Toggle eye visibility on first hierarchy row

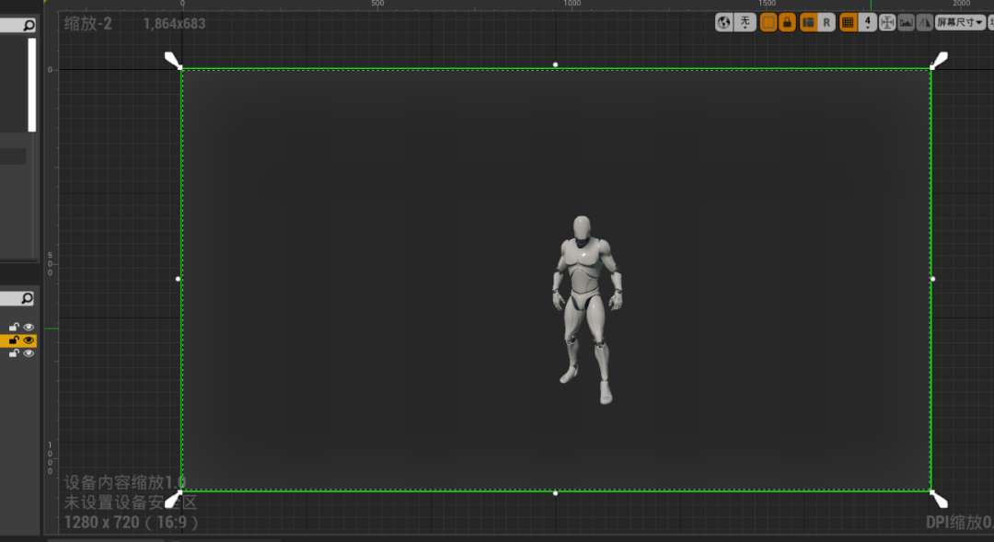point(29,327)
